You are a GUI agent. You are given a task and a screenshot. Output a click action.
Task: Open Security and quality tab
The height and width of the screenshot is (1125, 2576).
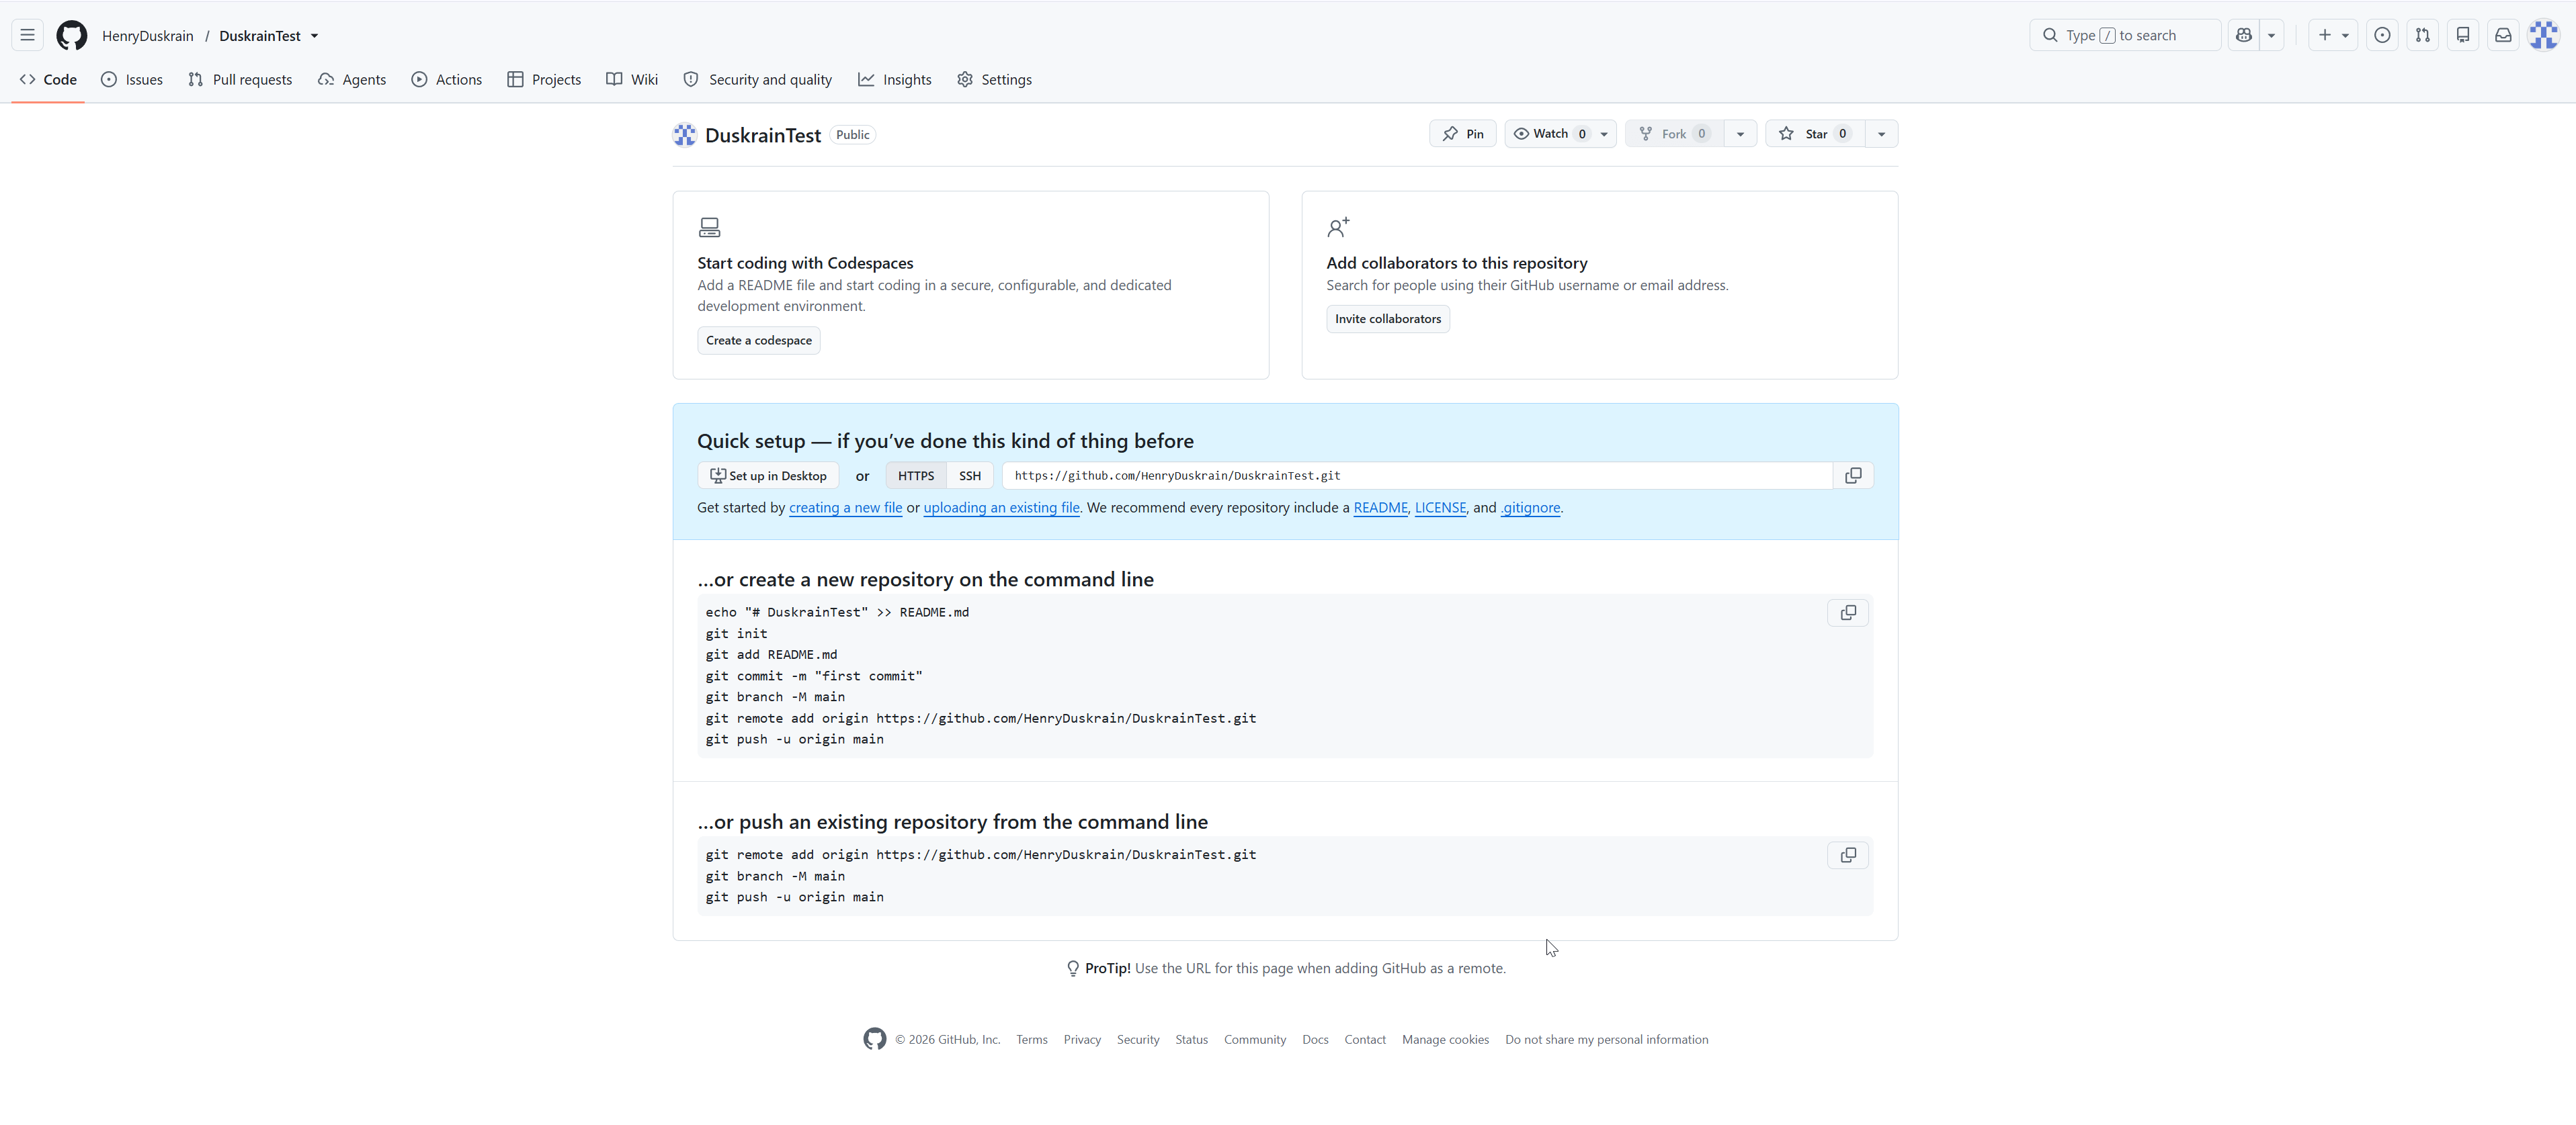[x=758, y=79]
